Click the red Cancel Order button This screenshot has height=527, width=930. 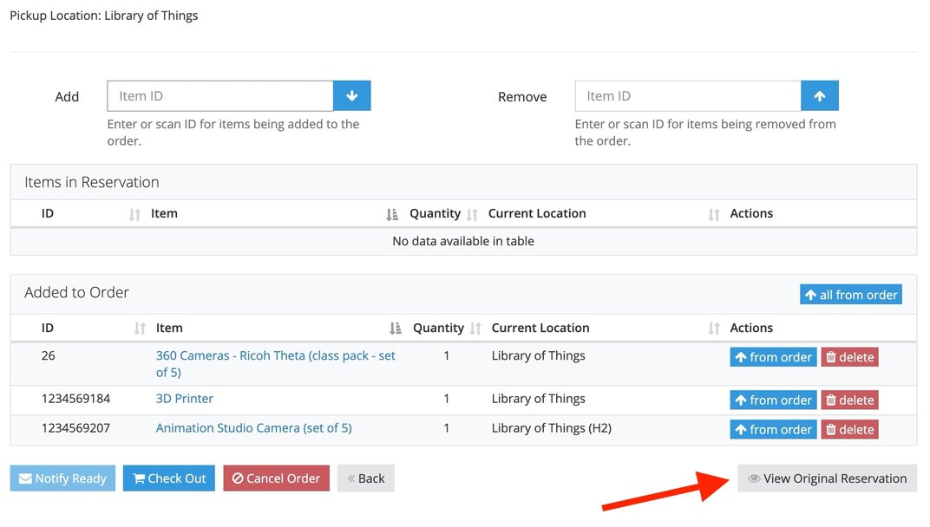(x=276, y=478)
